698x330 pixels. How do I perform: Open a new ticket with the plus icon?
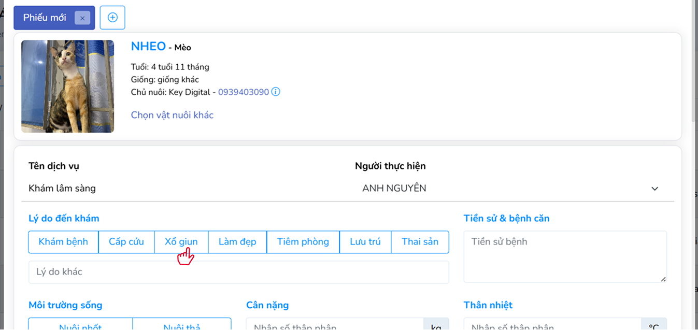click(x=112, y=17)
